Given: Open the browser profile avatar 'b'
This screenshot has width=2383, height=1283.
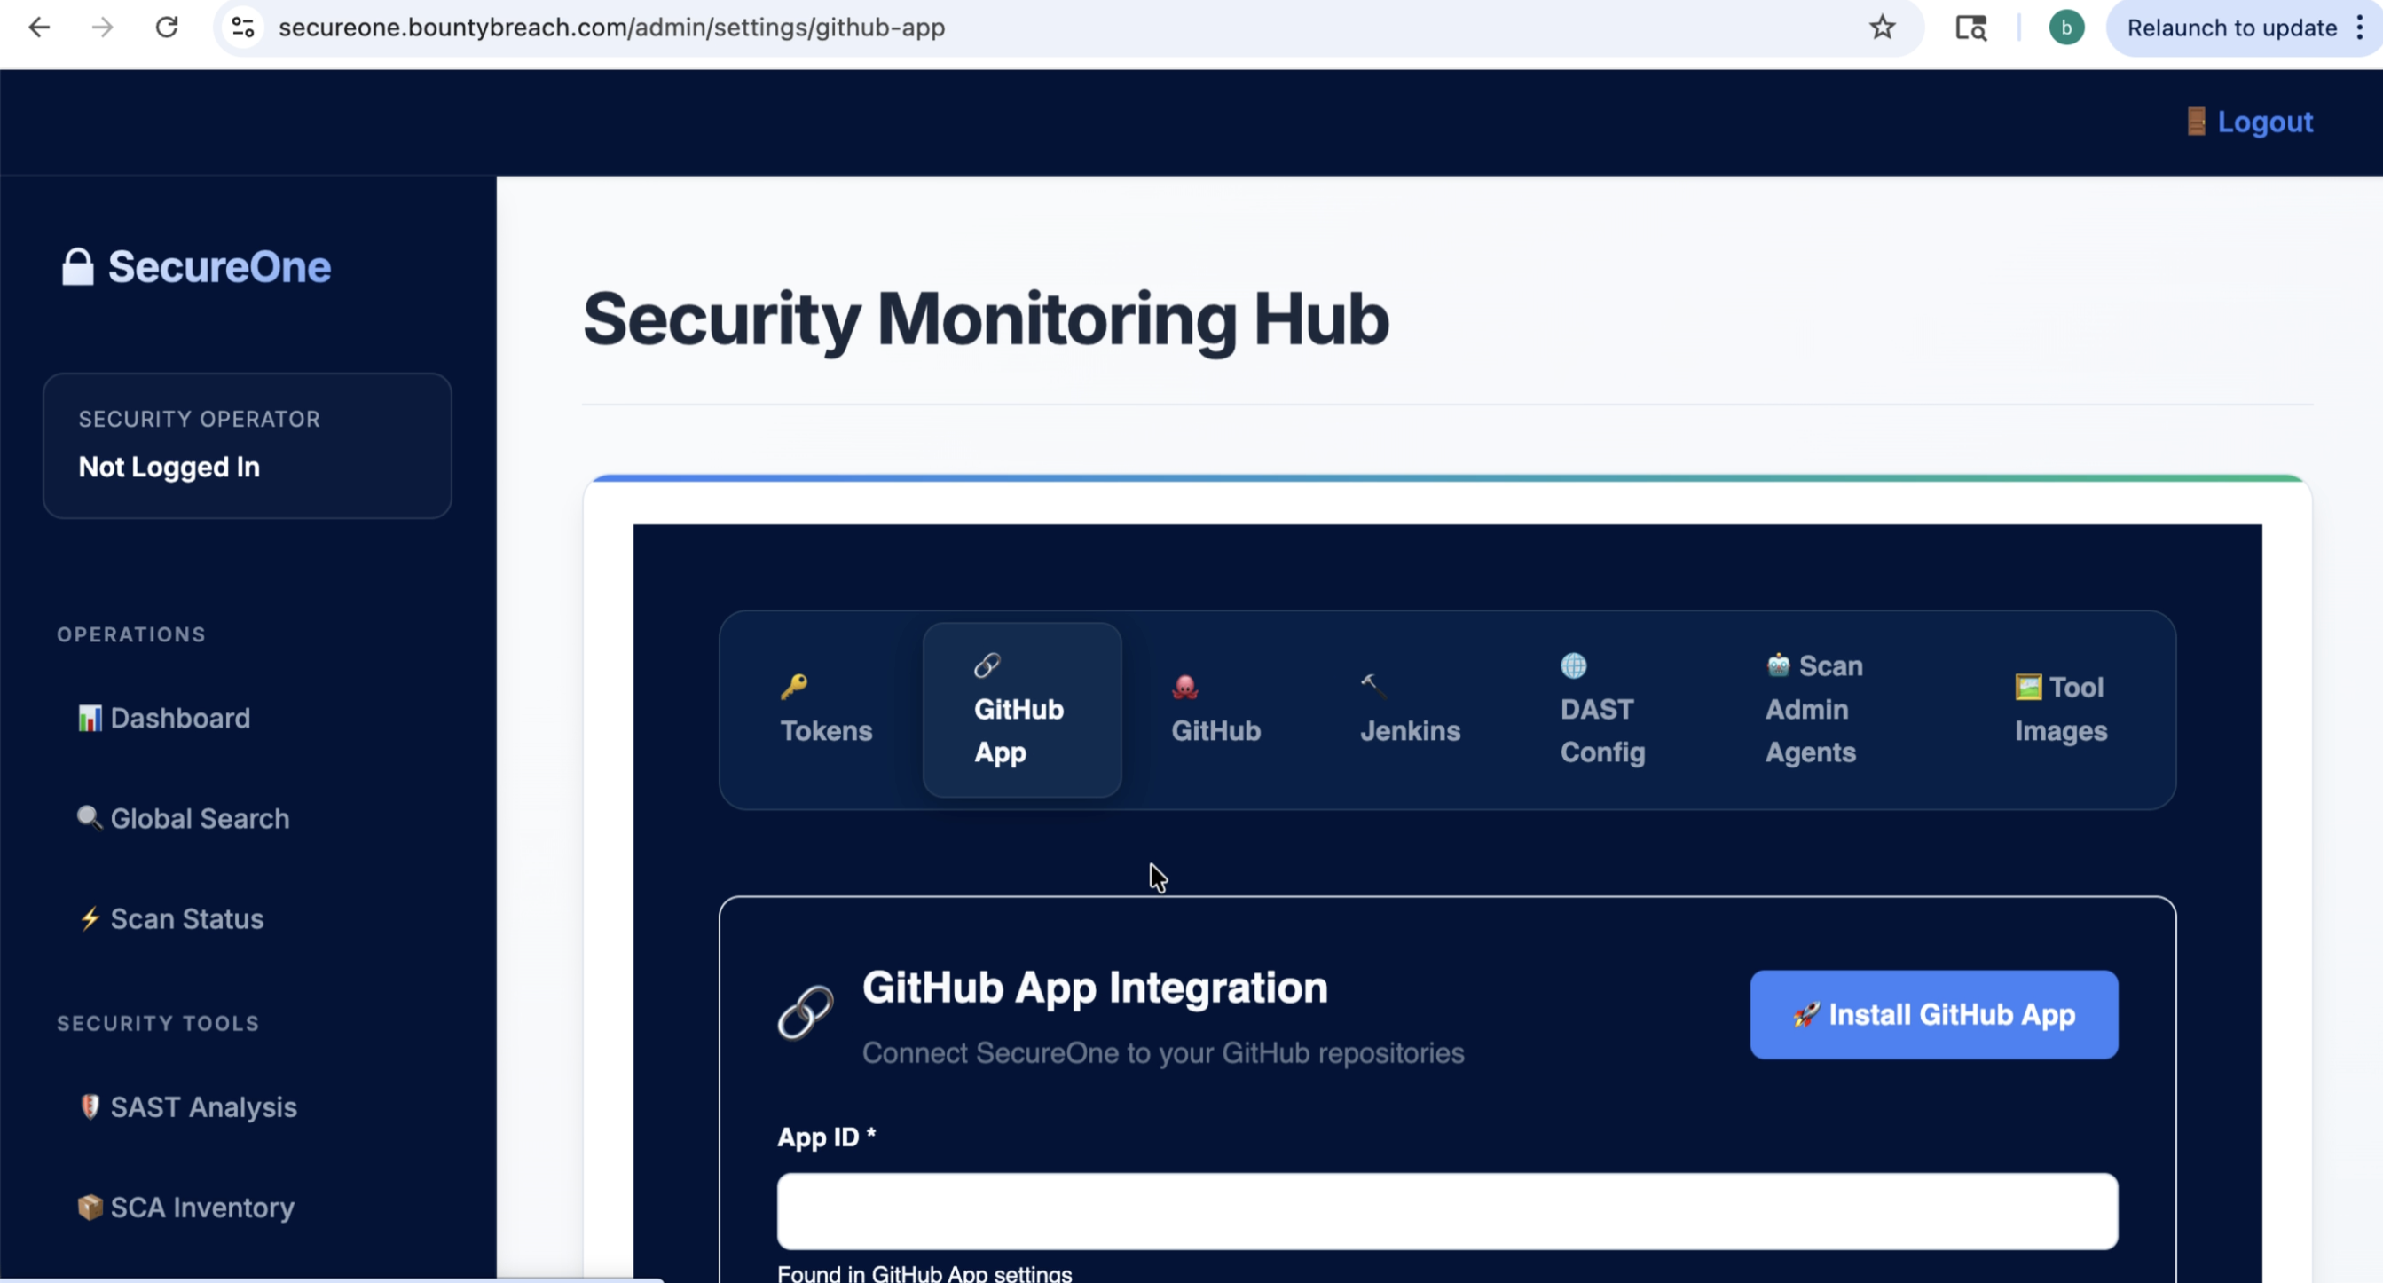Looking at the screenshot, I should (2065, 28).
